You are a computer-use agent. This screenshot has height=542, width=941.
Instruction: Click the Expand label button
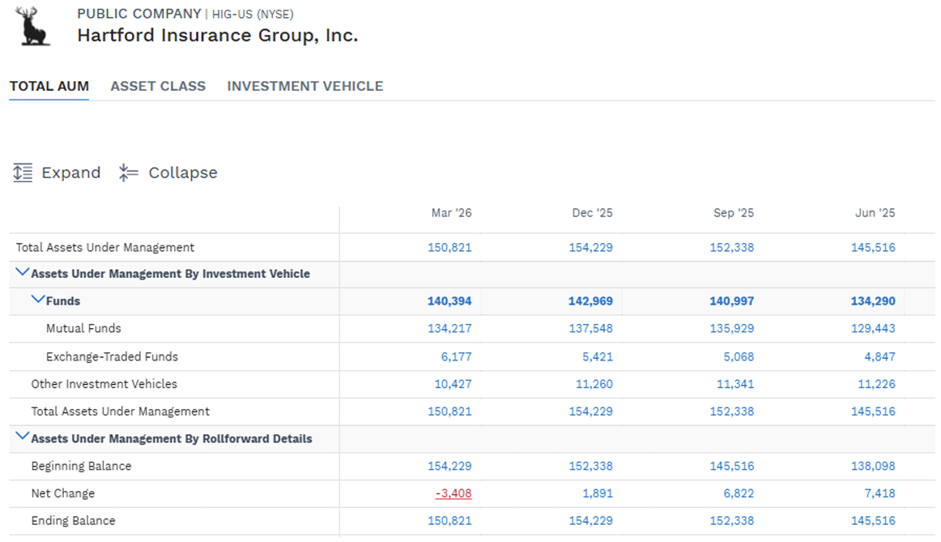click(70, 173)
